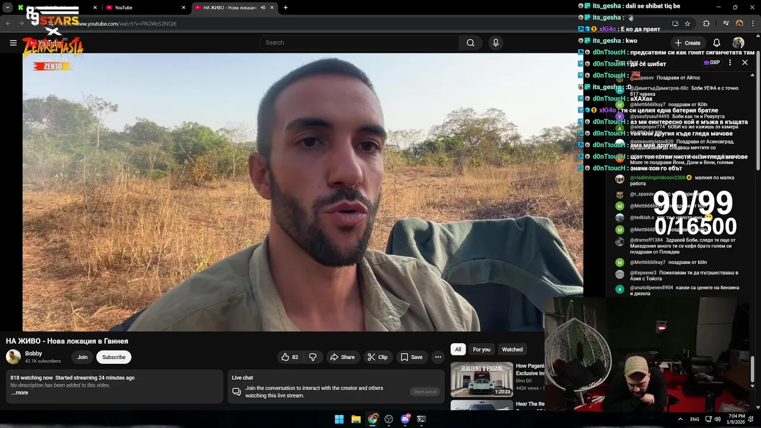761x428 pixels.
Task: Bookmark this page with star icon
Action: tap(687, 24)
